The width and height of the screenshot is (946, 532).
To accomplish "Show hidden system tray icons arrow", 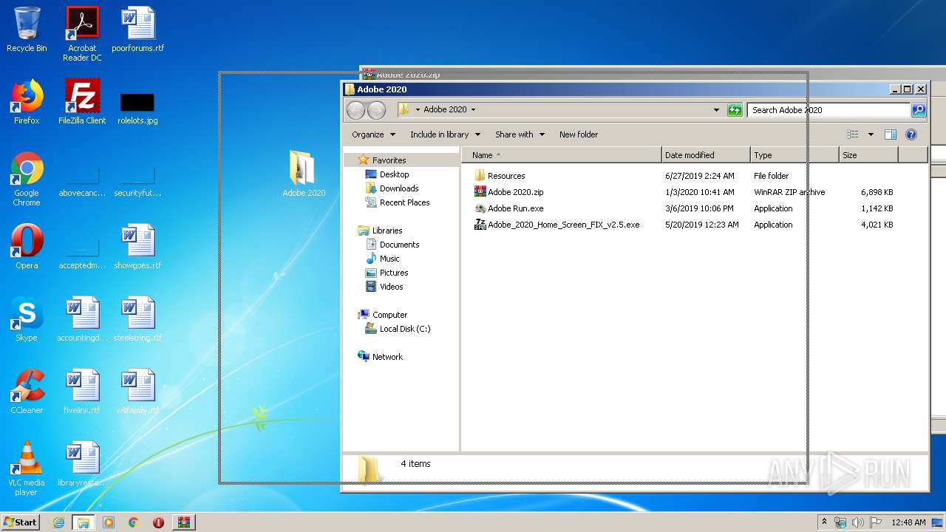I will [x=824, y=522].
